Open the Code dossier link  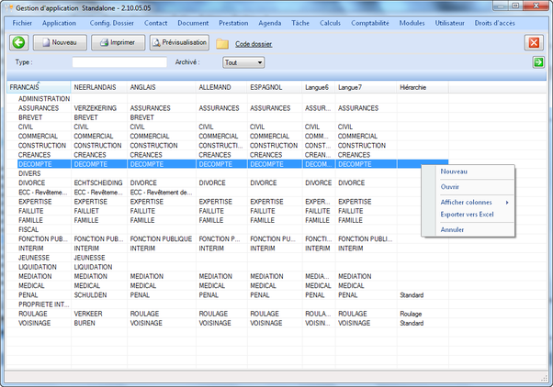(x=254, y=43)
